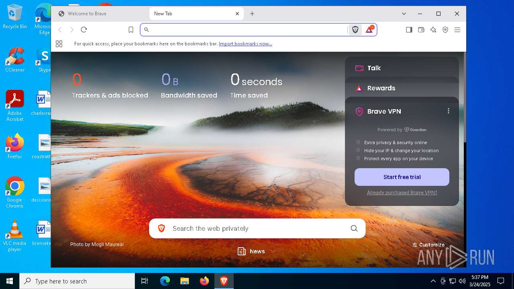The height and width of the screenshot is (289, 514).
Task: Open Firefox from the taskbar
Action: point(204,281)
